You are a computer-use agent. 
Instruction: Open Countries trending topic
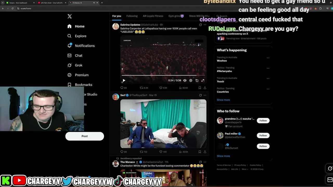[223, 92]
